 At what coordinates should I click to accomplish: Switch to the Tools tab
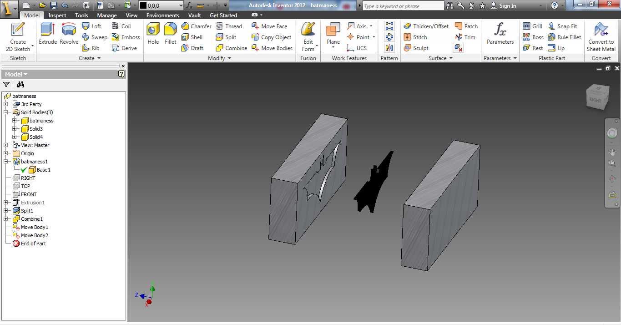(x=81, y=15)
